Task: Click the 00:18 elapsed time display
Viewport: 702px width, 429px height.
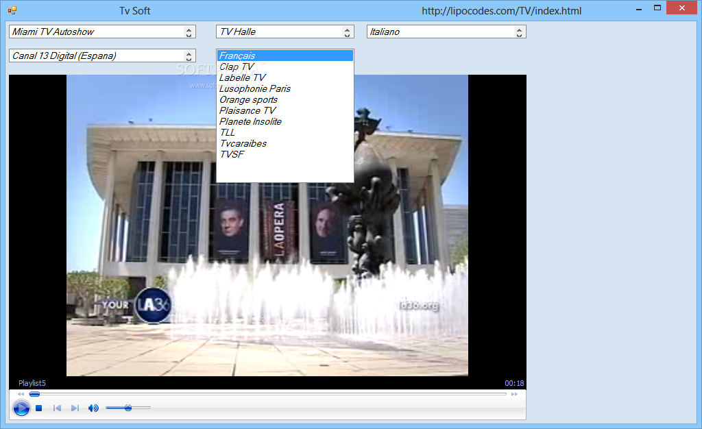Action: pos(514,383)
